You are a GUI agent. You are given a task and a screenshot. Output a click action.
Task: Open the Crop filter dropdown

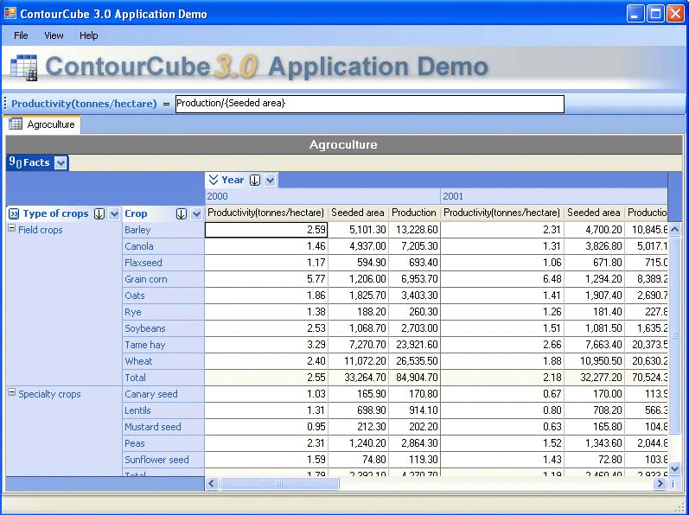pyautogui.click(x=196, y=213)
